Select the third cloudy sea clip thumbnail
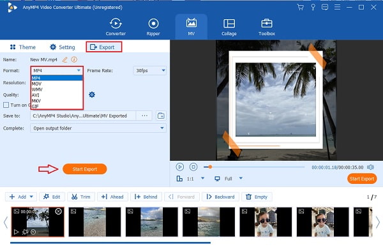Image resolution: width=383 pixels, height=249 pixels. click(x=152, y=222)
